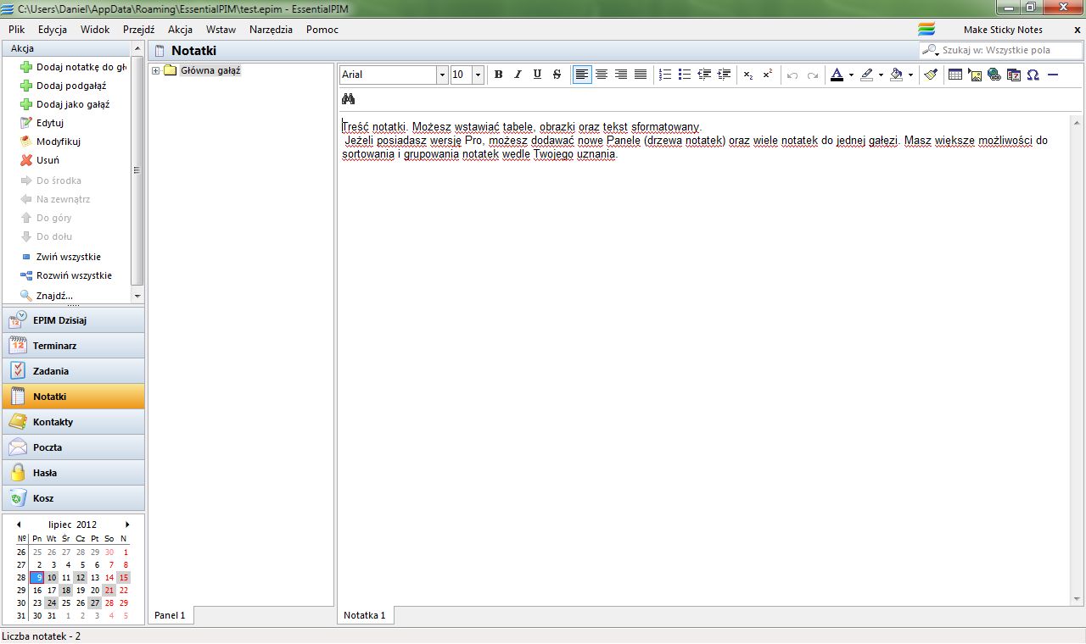Select the Notatka 1 tab
The image size is (1086, 644).
click(x=365, y=615)
